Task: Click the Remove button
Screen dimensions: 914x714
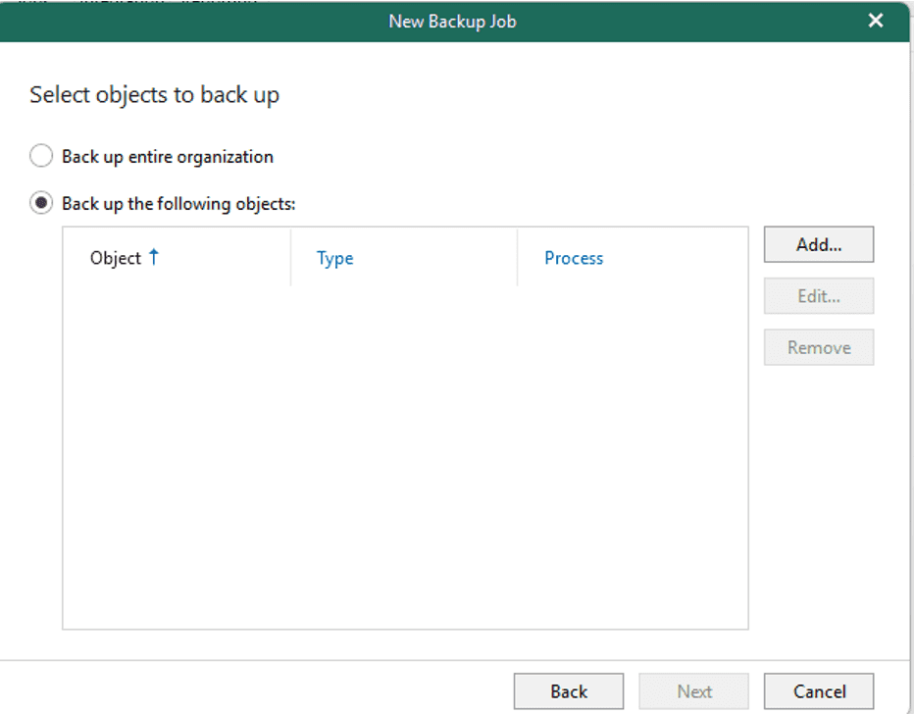Action: click(818, 347)
